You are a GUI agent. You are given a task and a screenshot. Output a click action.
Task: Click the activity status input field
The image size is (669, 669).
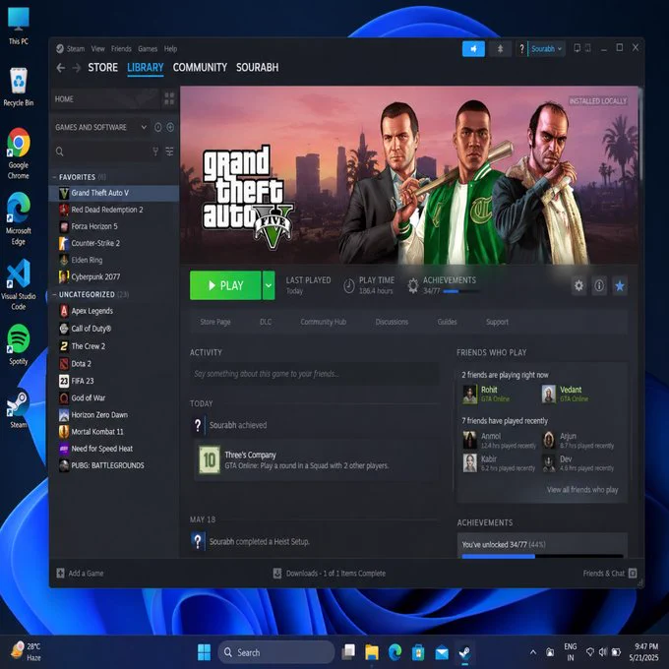314,374
